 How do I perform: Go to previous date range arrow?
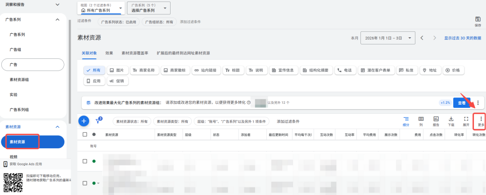click(422, 38)
